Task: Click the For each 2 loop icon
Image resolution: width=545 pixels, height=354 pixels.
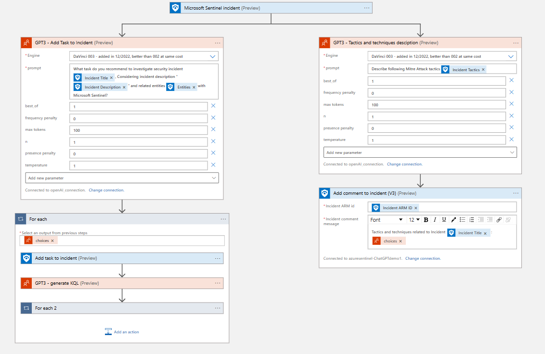Action: point(26,308)
